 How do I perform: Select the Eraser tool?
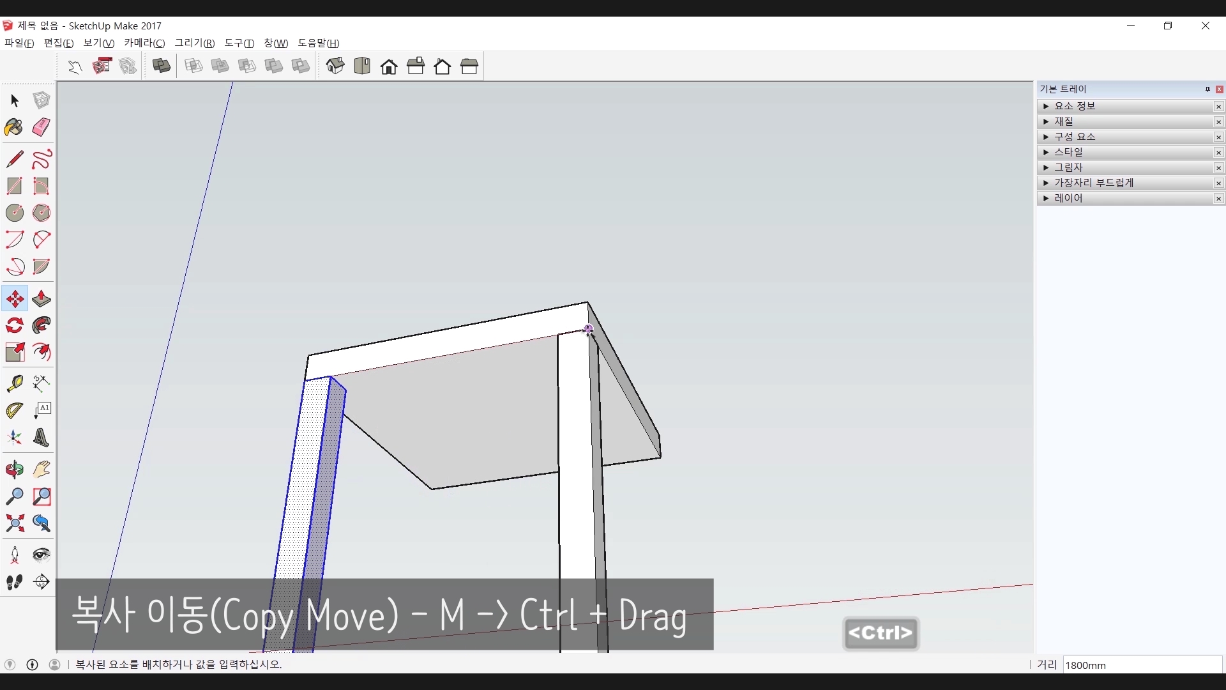pos(41,127)
